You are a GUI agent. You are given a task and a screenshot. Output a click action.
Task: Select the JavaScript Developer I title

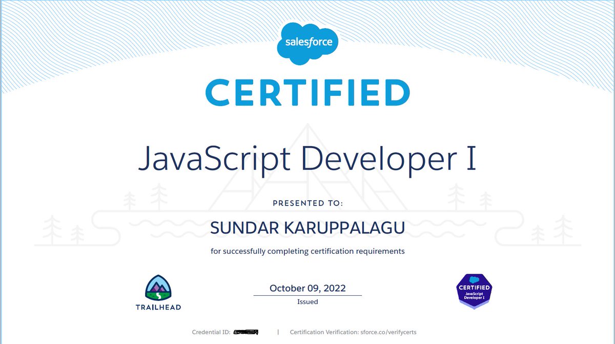307,159
